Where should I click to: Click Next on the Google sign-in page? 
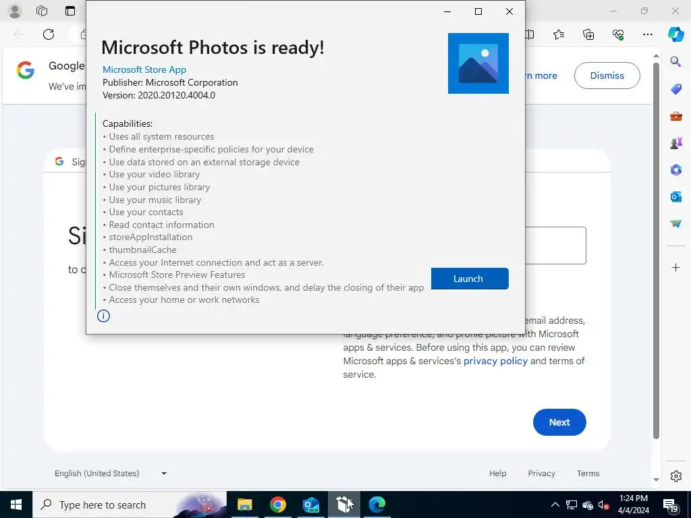[x=559, y=422]
